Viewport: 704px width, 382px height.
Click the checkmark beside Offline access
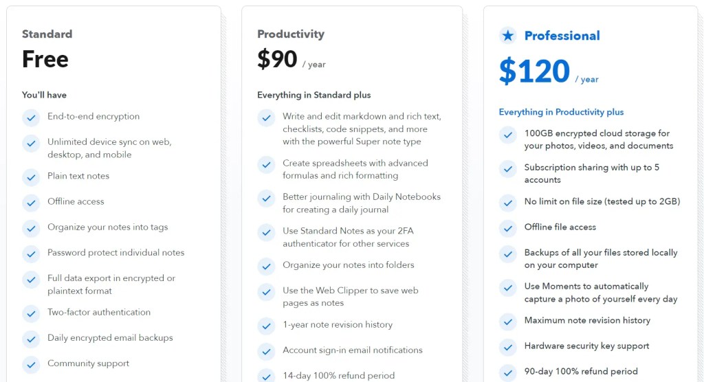31,203
